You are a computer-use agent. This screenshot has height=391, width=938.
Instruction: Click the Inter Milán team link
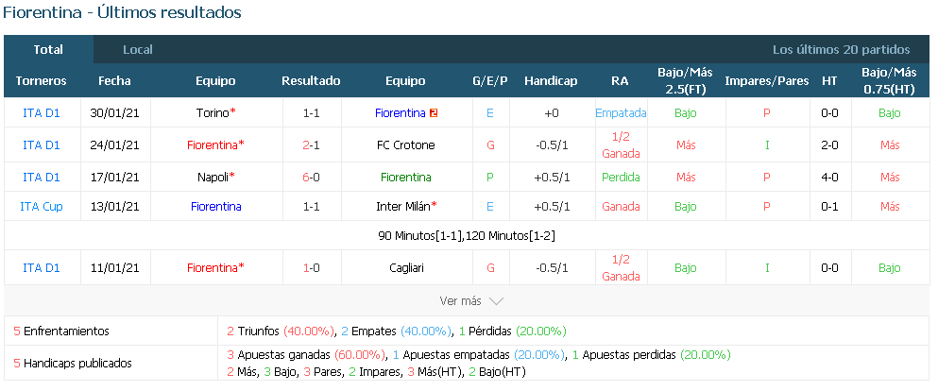coord(403,206)
